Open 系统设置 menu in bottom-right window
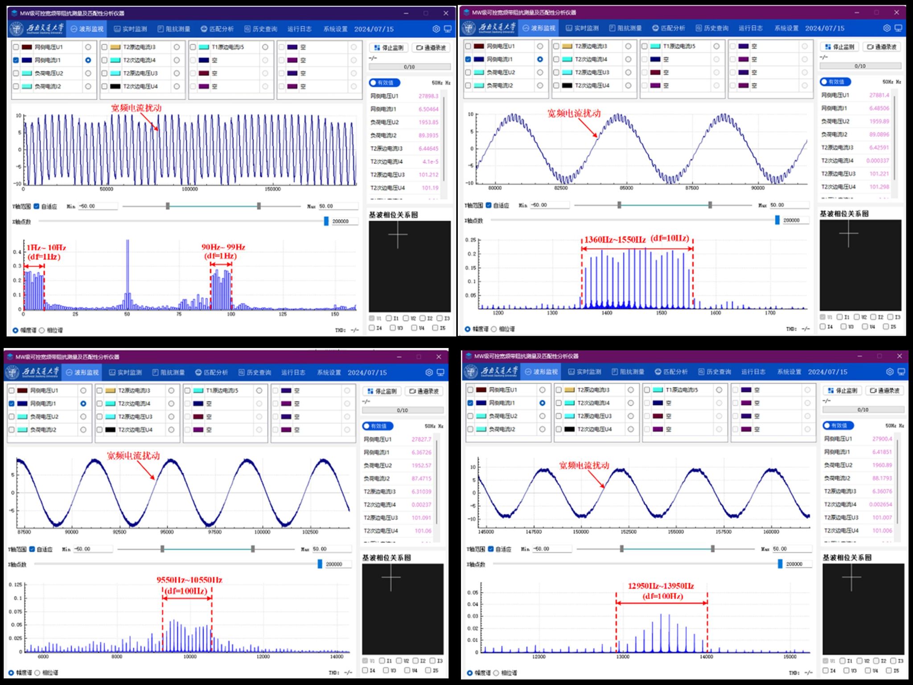Viewport: 913px width, 685px height. click(789, 372)
